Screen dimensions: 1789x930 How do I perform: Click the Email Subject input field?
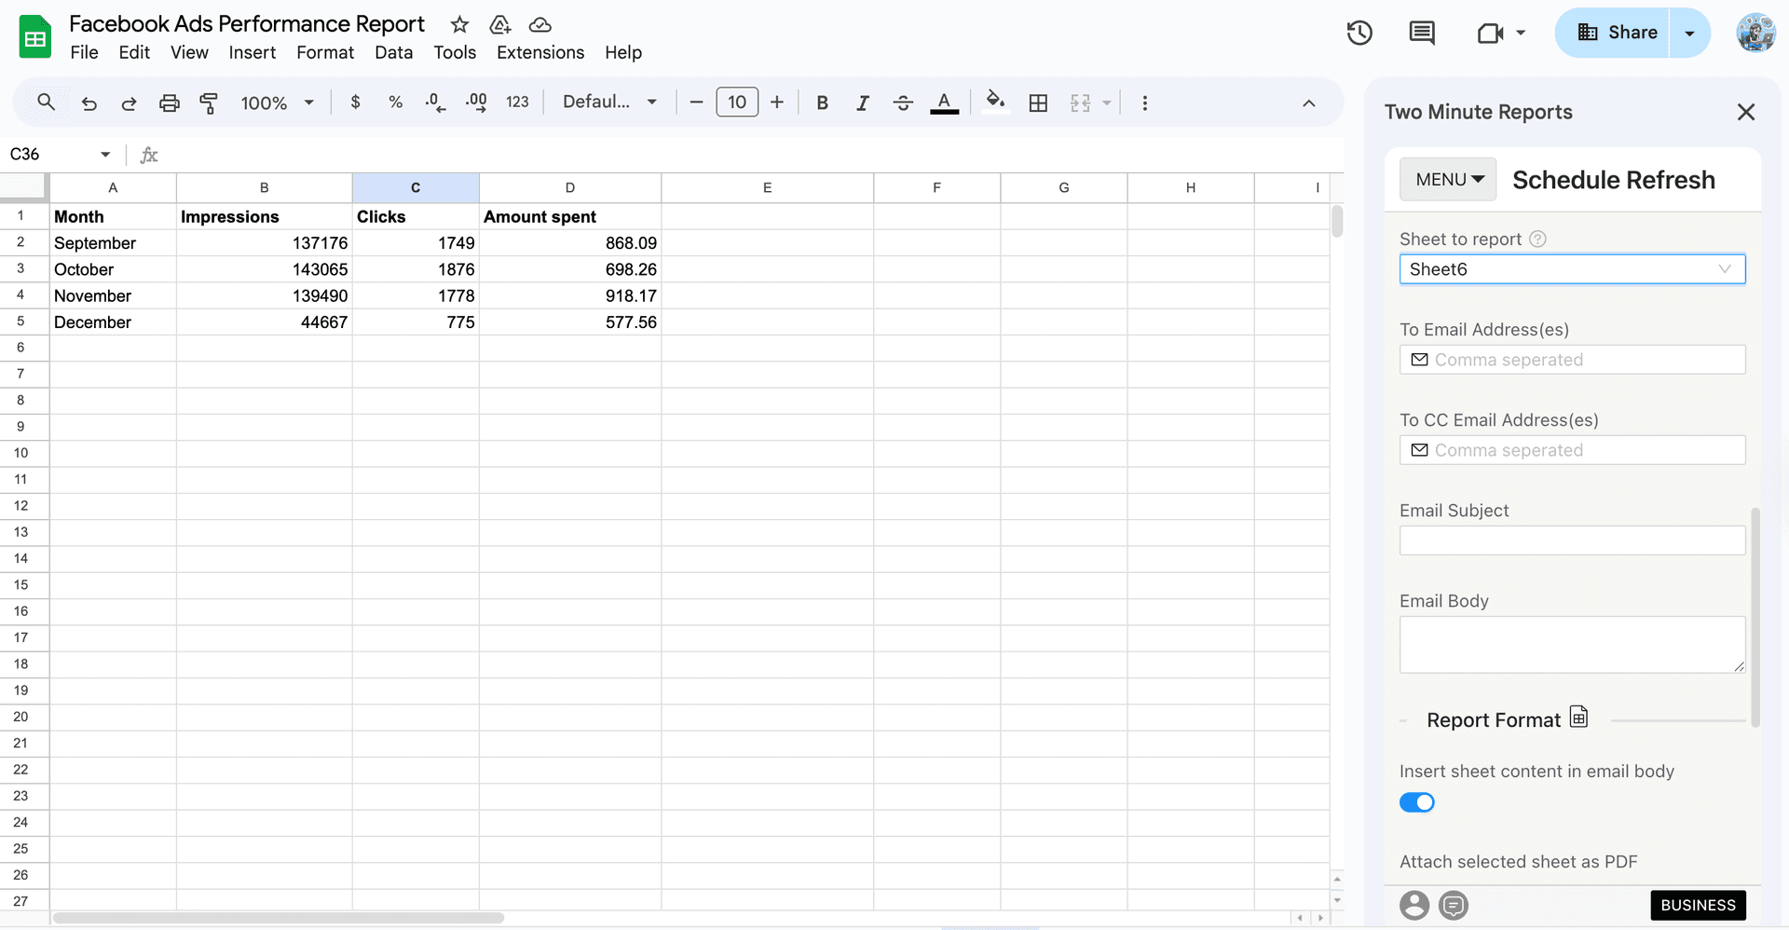click(x=1572, y=540)
